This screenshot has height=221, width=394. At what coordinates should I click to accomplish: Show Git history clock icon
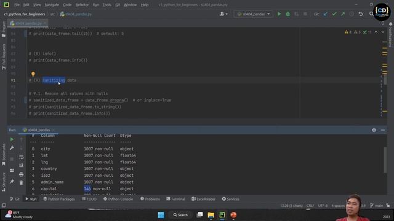[352, 14]
